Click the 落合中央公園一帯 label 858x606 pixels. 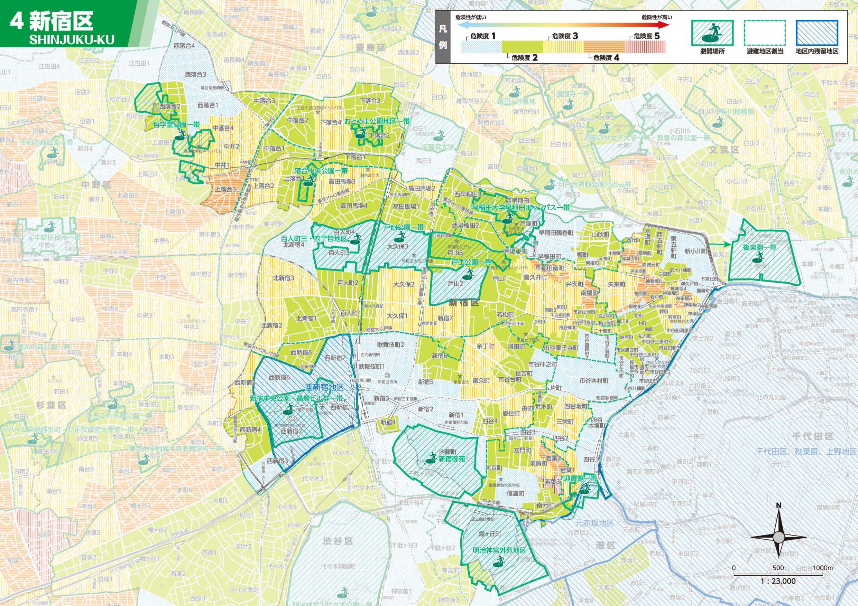click(321, 170)
